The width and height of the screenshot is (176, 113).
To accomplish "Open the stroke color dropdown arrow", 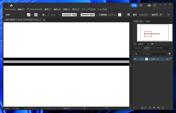I will point(39,15).
